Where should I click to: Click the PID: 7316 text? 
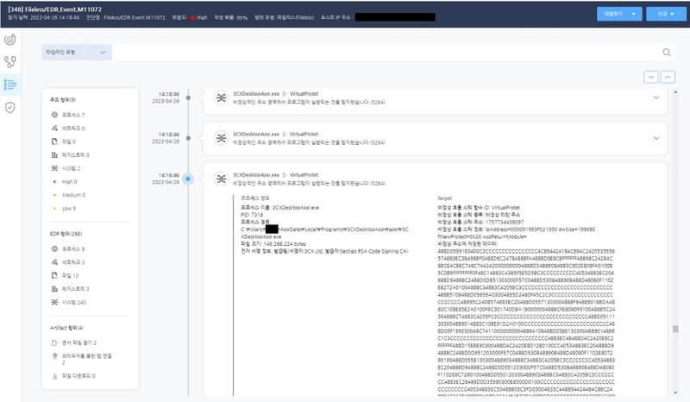(252, 215)
